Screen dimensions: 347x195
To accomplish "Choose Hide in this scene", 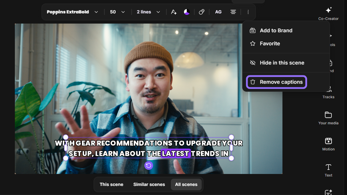I will pyautogui.click(x=286, y=63).
